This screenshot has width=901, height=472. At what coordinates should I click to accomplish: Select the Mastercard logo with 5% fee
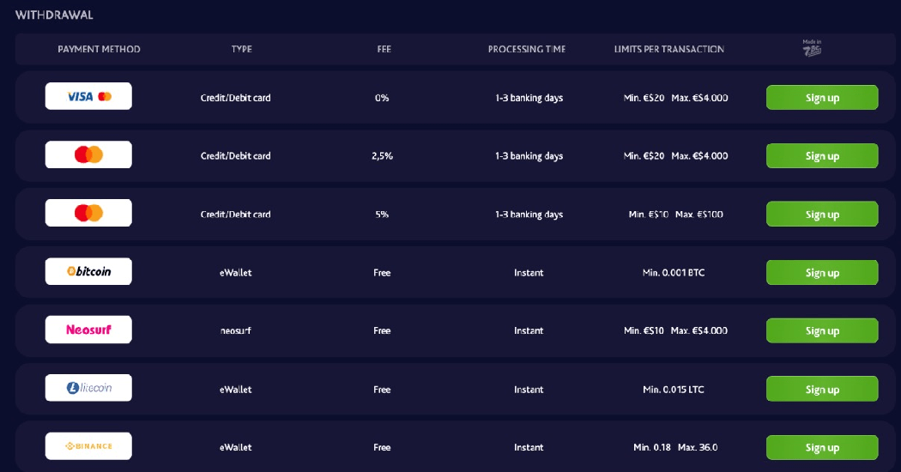coord(88,213)
